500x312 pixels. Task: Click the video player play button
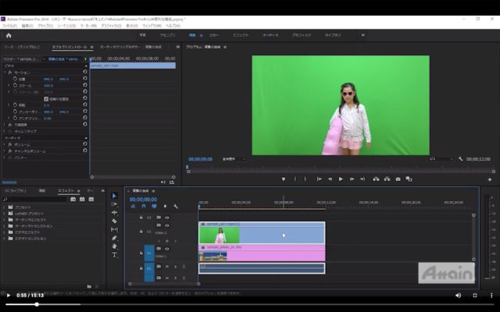coord(9,296)
